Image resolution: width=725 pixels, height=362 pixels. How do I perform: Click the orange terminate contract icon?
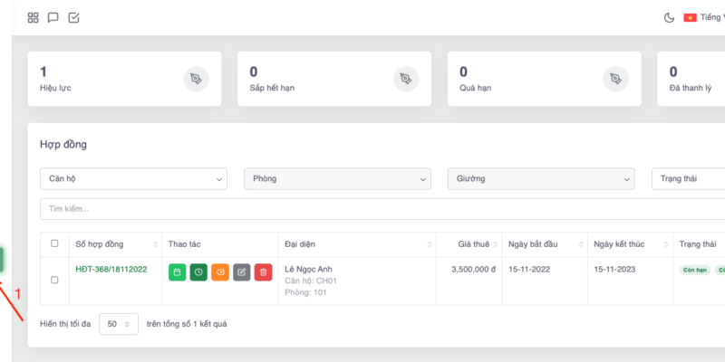pos(220,271)
